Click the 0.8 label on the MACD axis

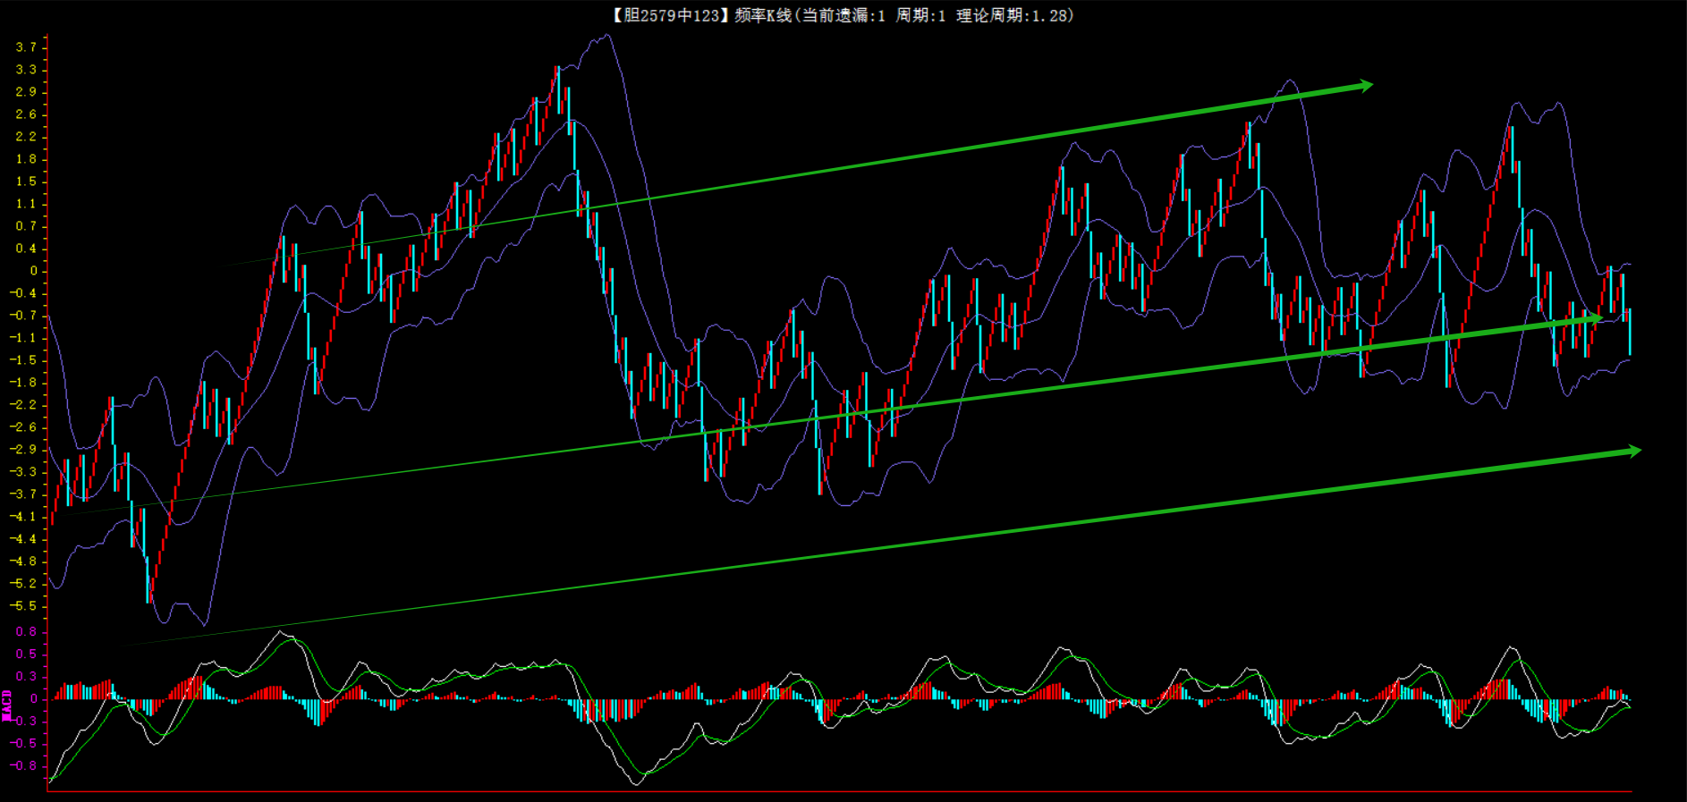[x=26, y=632]
